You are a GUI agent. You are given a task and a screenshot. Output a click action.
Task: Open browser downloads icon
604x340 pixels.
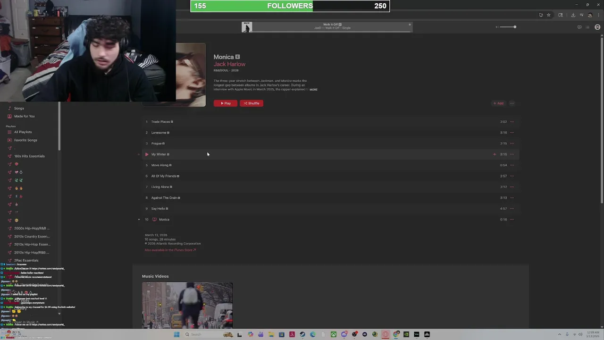(x=573, y=15)
